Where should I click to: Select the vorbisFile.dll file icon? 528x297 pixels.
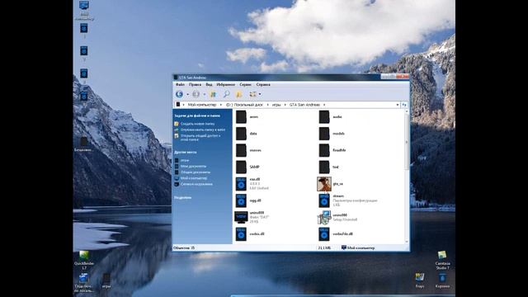click(324, 233)
